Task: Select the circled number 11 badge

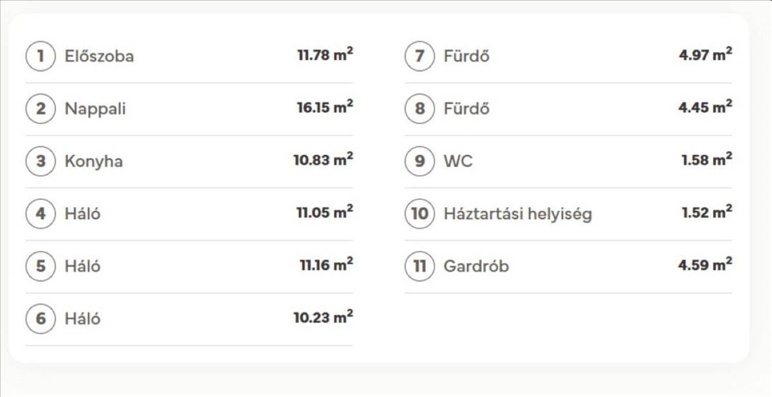Action: click(420, 266)
